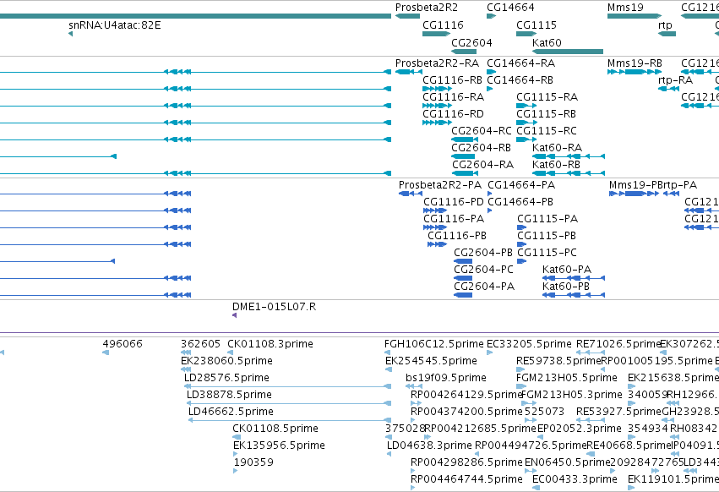Click protein CG14664-PA
This screenshot has height=492, width=719.
point(521,185)
